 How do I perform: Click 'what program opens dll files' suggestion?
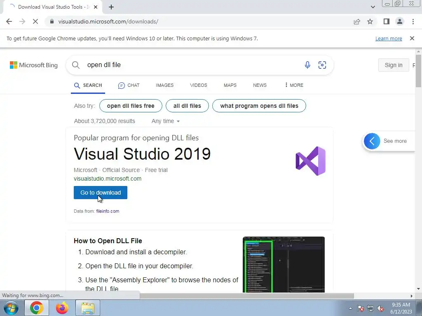point(259,106)
